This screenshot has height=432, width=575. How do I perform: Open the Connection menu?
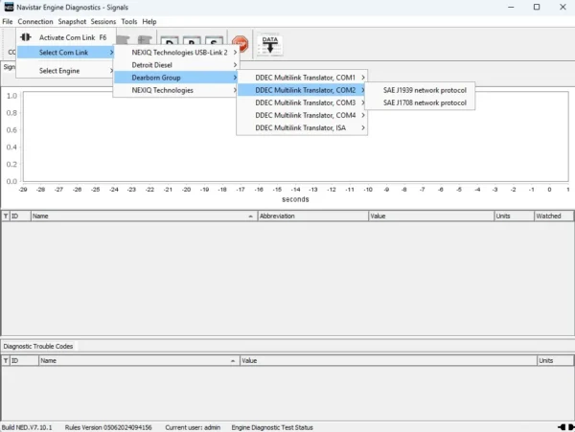[x=35, y=22]
